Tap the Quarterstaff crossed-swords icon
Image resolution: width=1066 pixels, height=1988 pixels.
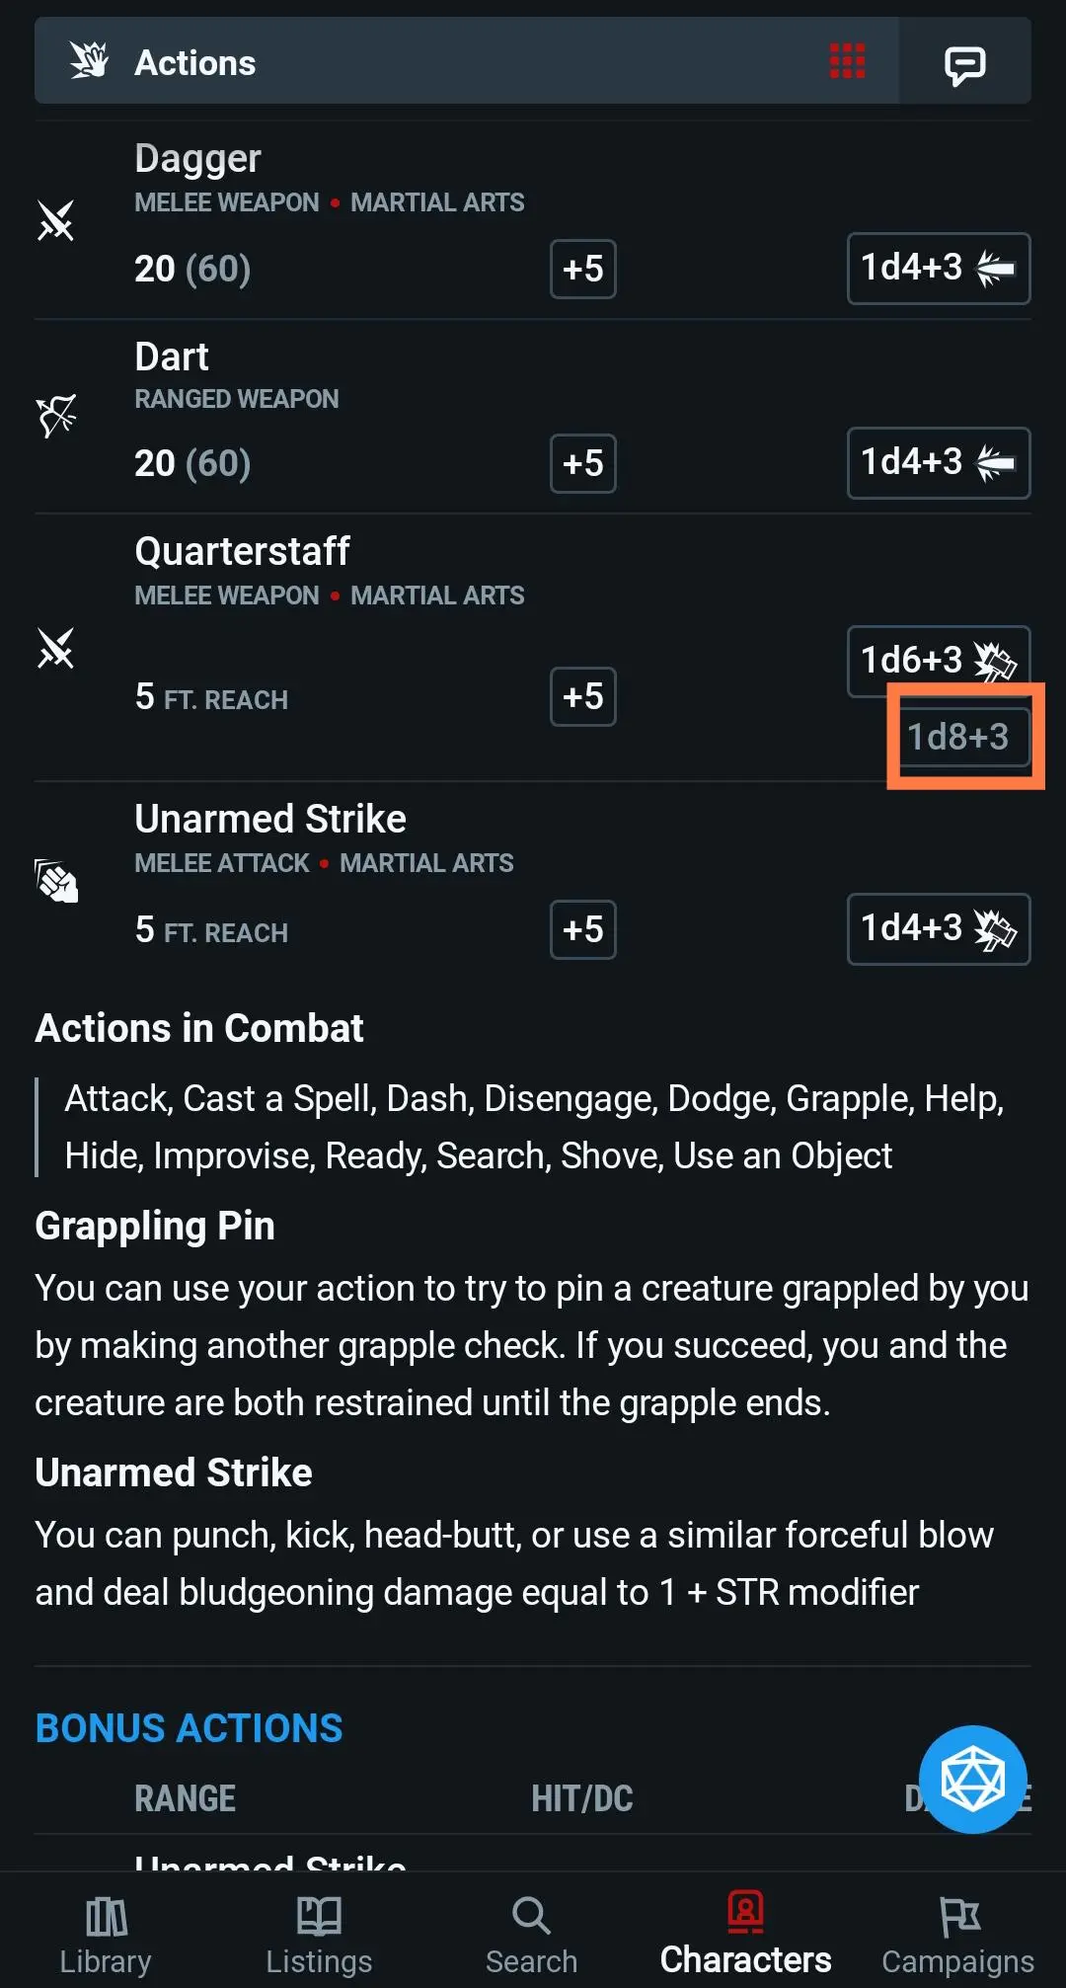(x=56, y=649)
